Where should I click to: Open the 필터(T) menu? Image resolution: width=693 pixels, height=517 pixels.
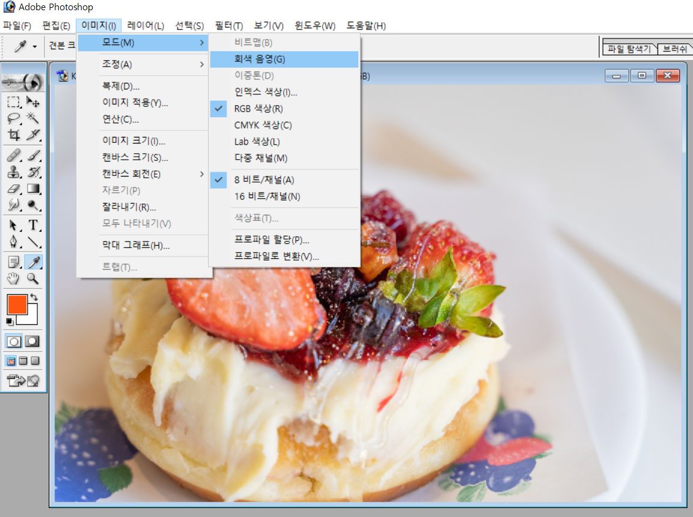pyautogui.click(x=229, y=26)
